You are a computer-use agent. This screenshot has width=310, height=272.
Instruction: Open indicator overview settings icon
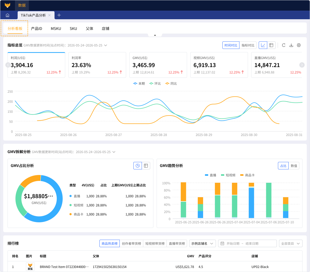point(299,45)
